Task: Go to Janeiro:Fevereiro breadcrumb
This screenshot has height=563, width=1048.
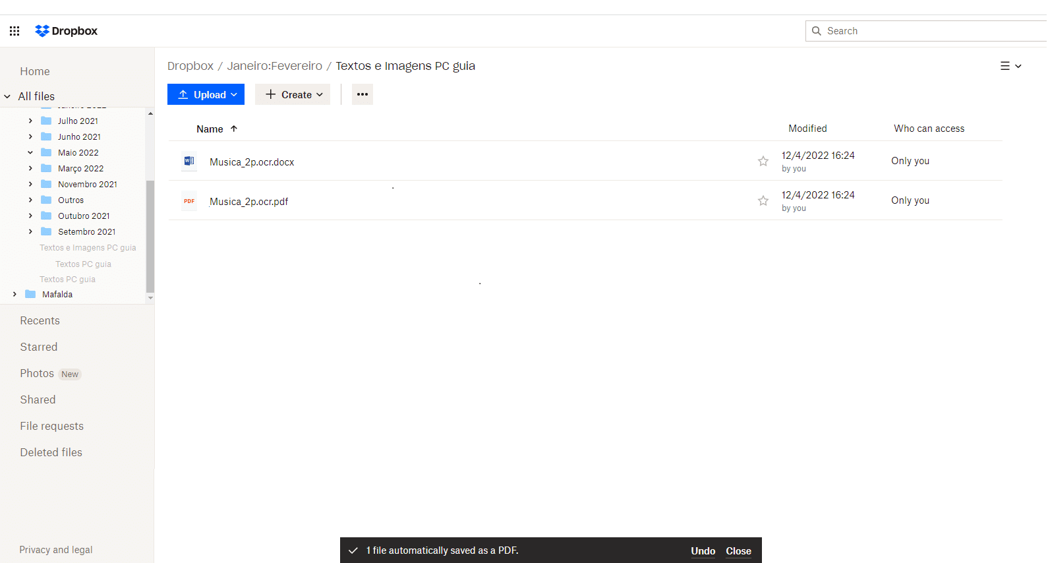Action: (275, 66)
